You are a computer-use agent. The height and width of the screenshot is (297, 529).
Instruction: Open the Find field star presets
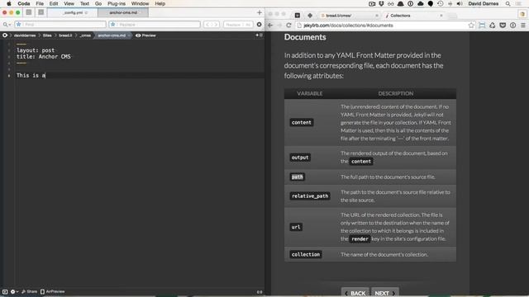coord(18,25)
